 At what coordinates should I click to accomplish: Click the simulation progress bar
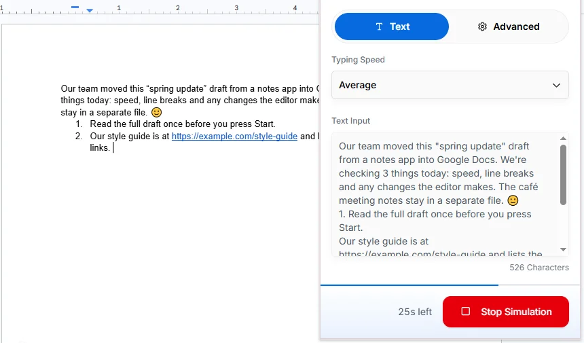pyautogui.click(x=450, y=285)
